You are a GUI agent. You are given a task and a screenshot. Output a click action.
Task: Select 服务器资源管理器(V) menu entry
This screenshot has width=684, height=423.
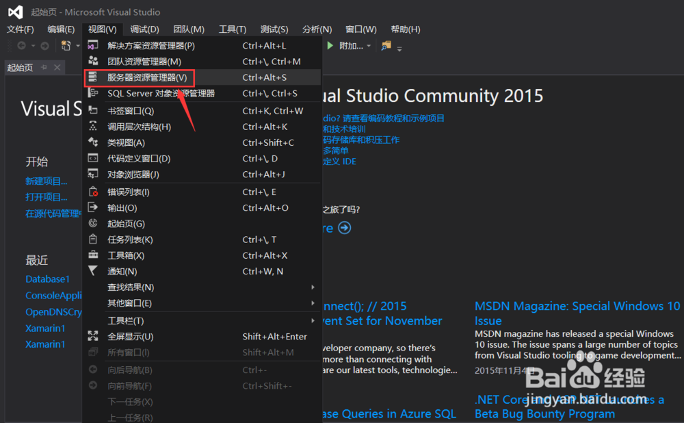click(x=202, y=77)
